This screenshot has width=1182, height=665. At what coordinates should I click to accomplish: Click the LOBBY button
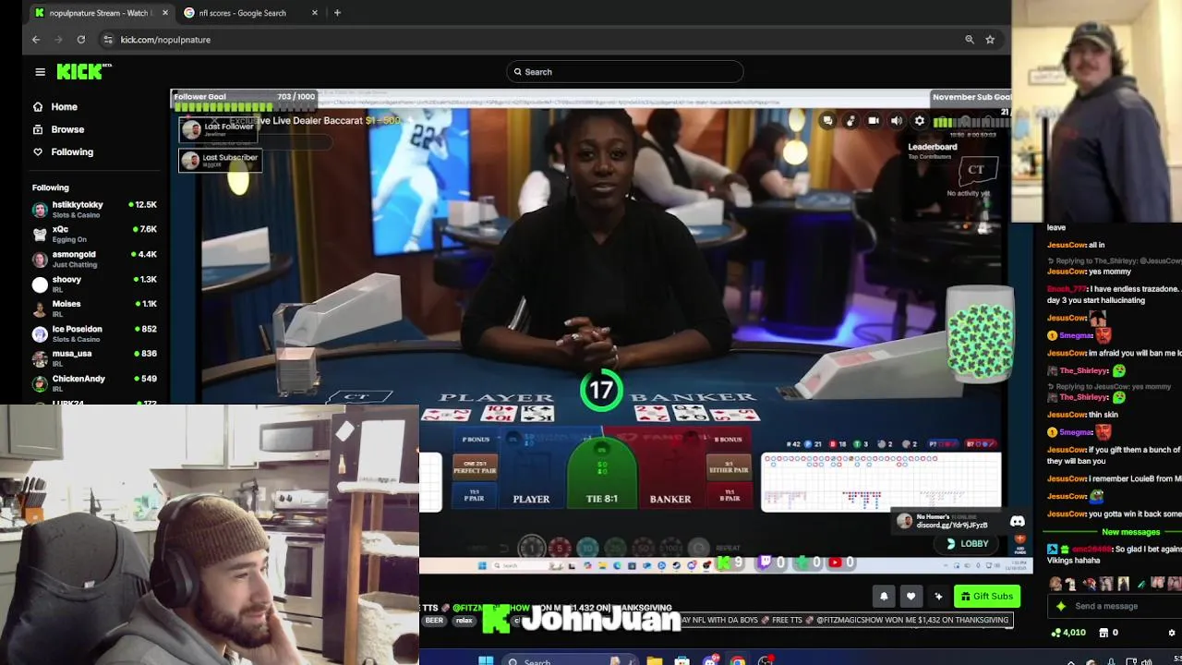point(968,544)
